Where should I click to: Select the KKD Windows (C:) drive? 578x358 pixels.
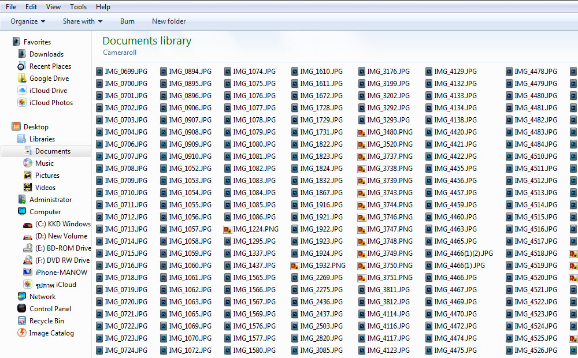point(53,223)
